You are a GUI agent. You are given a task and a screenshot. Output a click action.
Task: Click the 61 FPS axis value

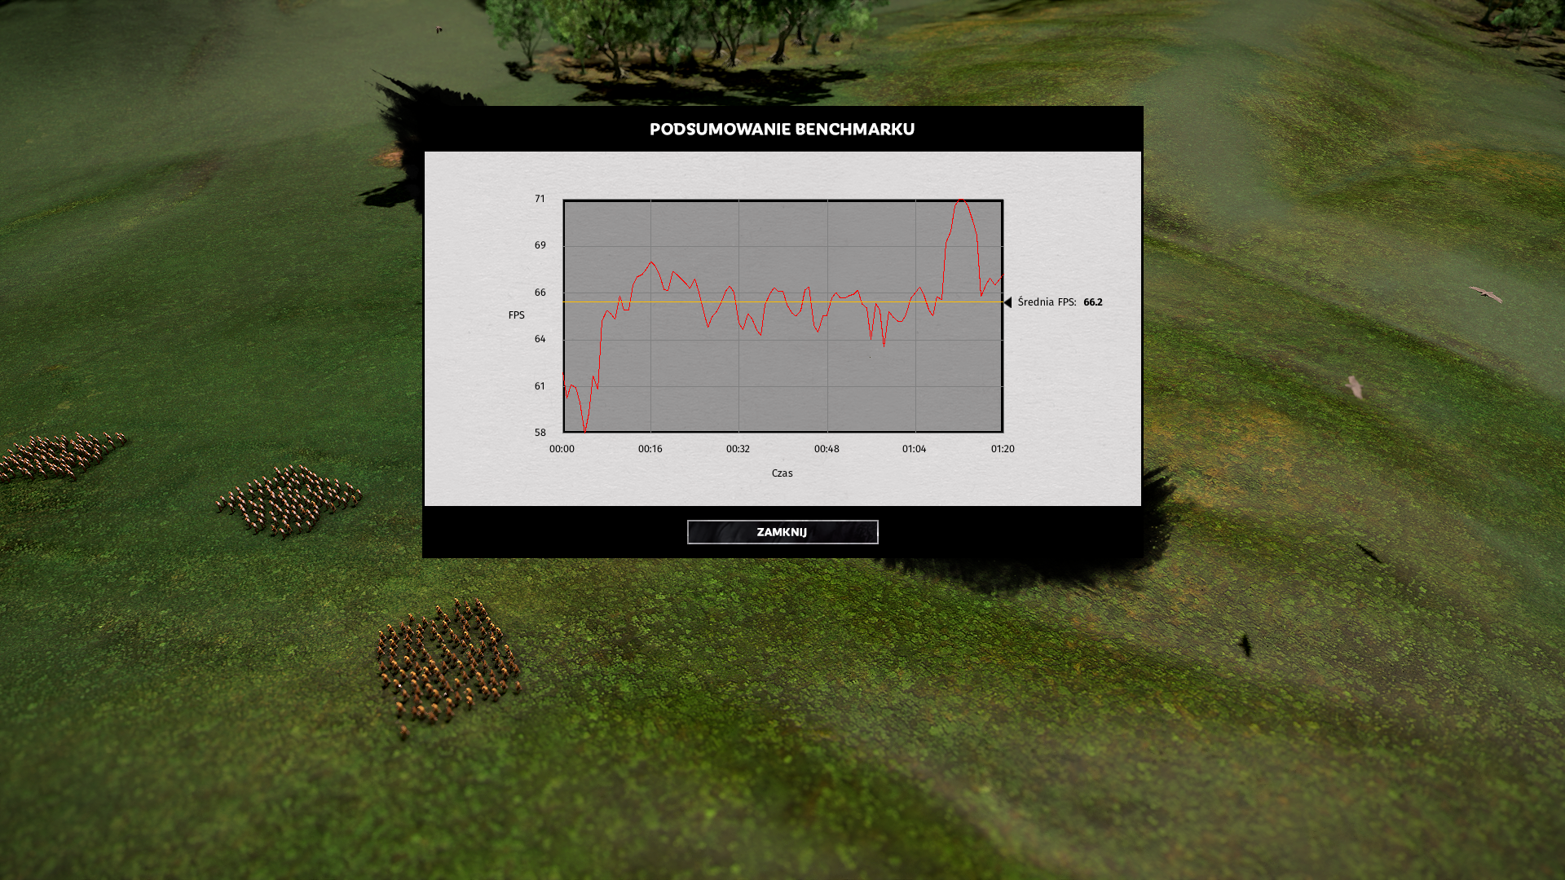tap(540, 386)
